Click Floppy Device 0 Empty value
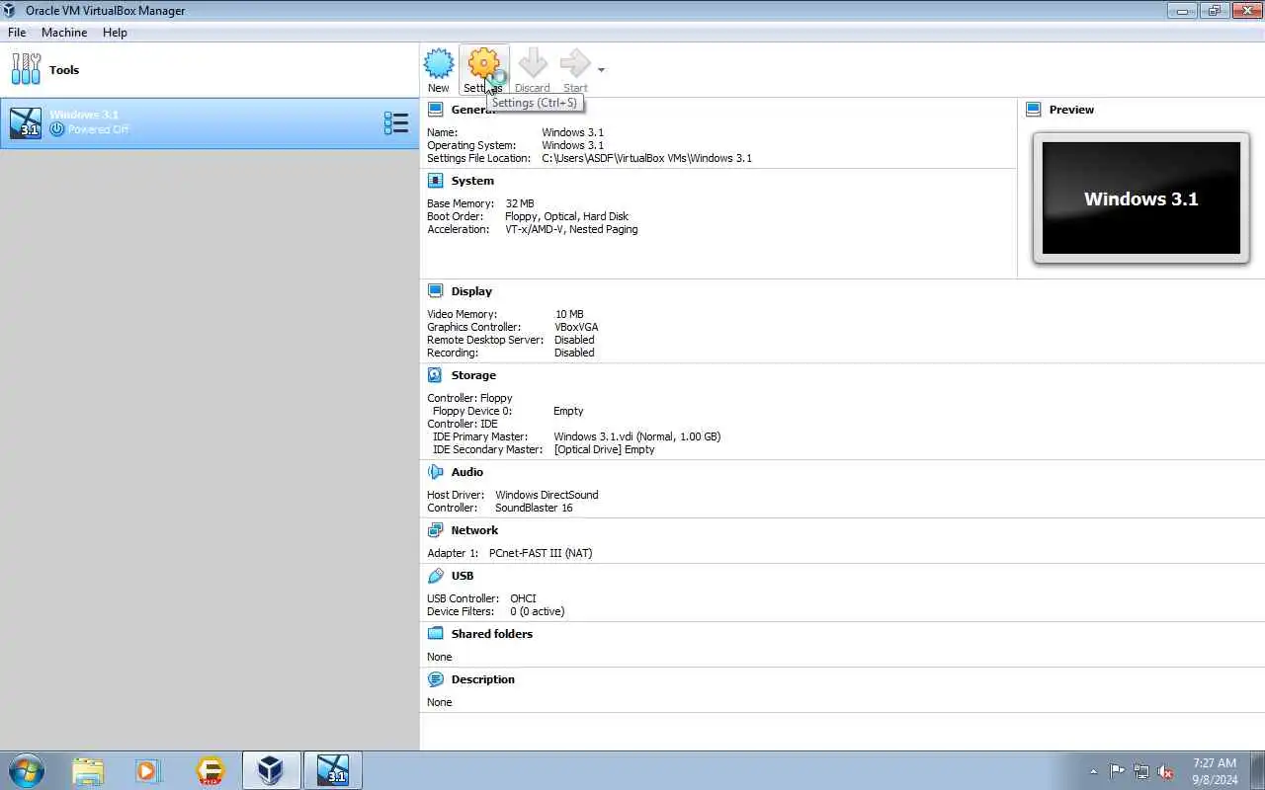Image resolution: width=1265 pixels, height=790 pixels. click(568, 411)
